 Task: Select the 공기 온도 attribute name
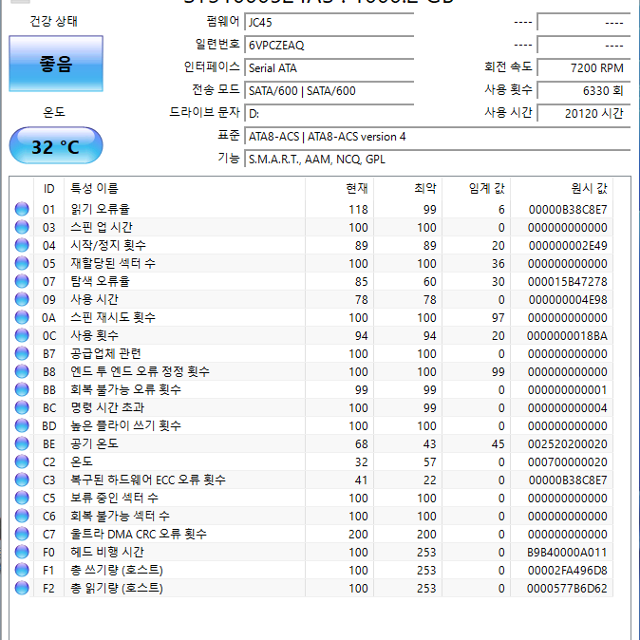pyautogui.click(x=94, y=443)
